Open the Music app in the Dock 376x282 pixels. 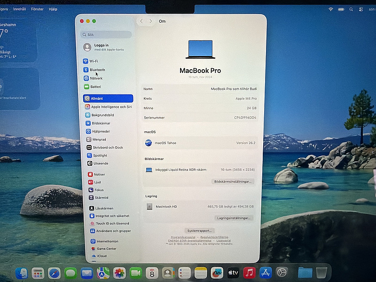[x=250, y=273]
